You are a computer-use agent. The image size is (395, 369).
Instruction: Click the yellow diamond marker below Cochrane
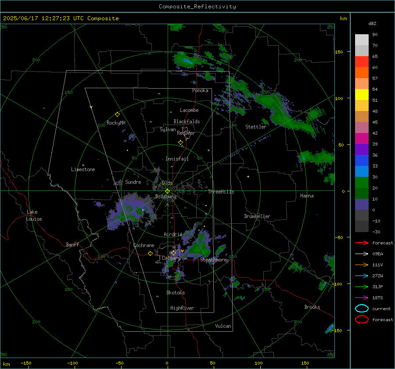150,253
